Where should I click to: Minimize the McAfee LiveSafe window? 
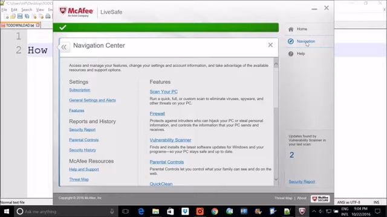point(314,8)
